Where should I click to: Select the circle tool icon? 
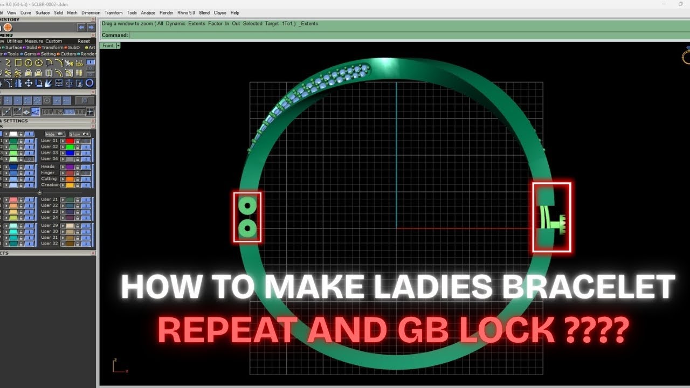[x=29, y=63]
